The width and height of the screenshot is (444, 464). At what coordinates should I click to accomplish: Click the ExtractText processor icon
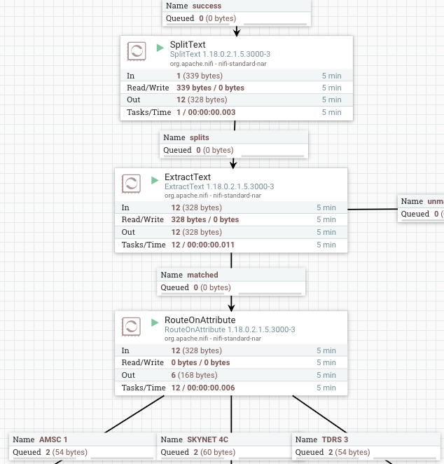(131, 184)
